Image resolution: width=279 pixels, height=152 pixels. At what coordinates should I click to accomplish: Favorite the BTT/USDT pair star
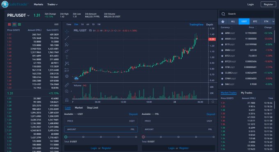click(x=222, y=45)
